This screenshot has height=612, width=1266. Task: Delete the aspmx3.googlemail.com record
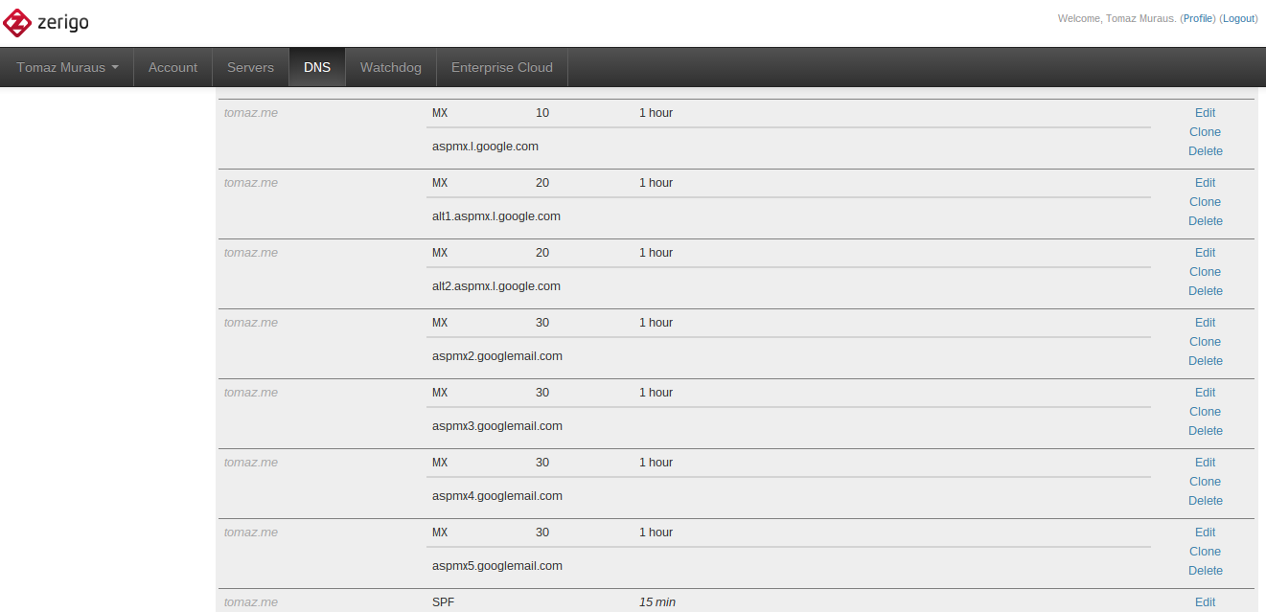point(1206,430)
